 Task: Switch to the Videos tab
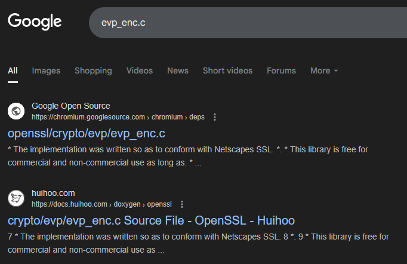tap(139, 70)
